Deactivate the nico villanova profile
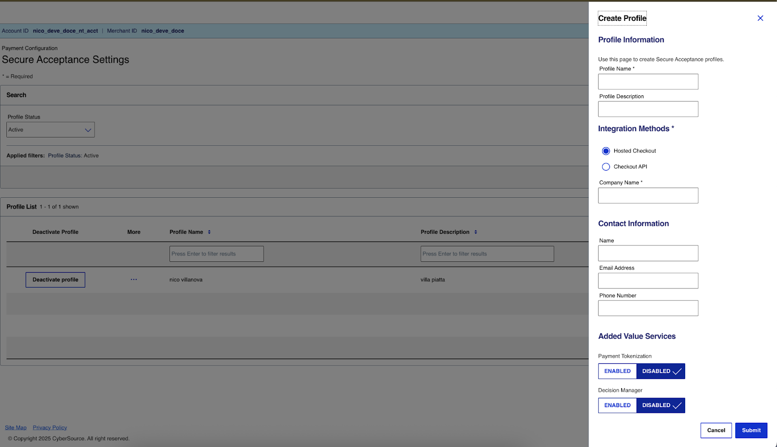Viewport: 777px width, 447px height. point(55,279)
